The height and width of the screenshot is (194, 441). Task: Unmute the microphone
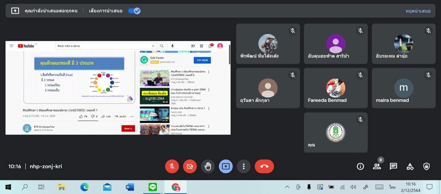(172, 166)
